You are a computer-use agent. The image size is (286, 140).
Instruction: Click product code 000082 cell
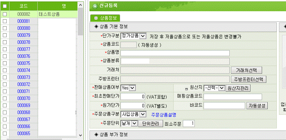point(24,14)
